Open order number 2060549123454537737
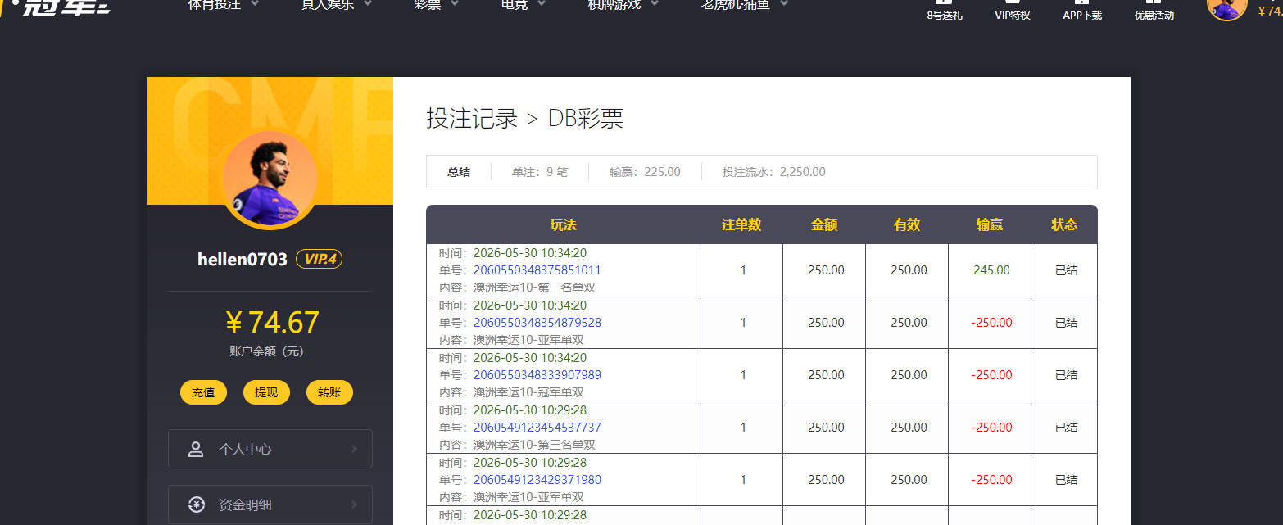The image size is (1283, 525). click(x=537, y=428)
